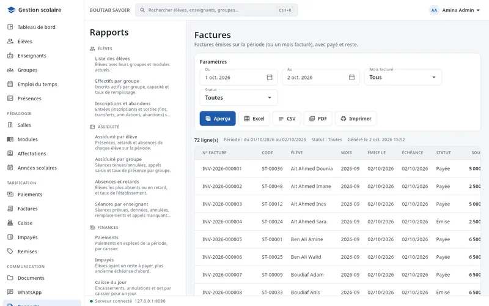The image size is (489, 306).
Task: Click the Enseignants badge icon
Action: click(x=10, y=56)
